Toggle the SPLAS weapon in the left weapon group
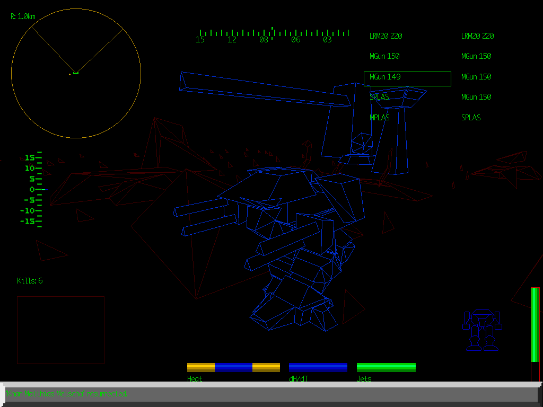543x407 pixels. 379,97
